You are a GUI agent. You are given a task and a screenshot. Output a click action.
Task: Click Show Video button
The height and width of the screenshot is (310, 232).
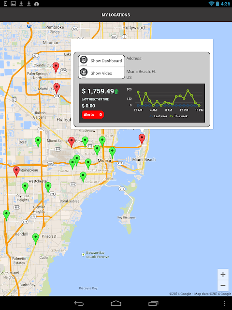101,73
